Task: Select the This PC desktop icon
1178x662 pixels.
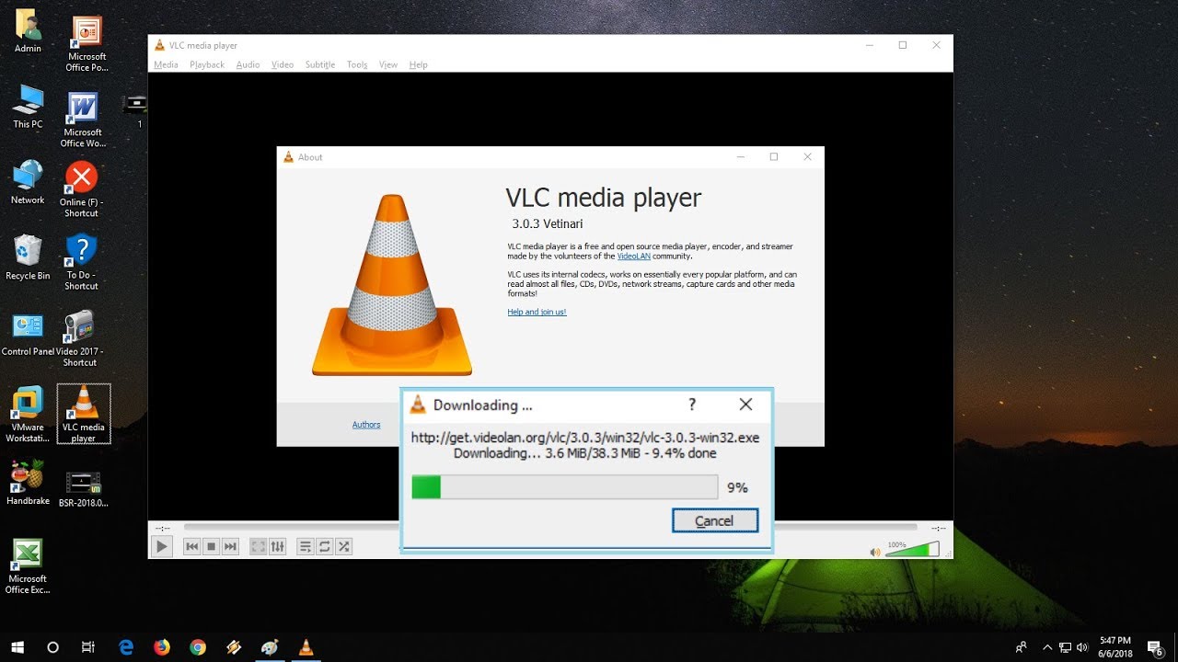Action: point(28,107)
